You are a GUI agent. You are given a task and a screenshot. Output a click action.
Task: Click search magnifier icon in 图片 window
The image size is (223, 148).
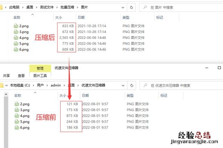[145, 7]
